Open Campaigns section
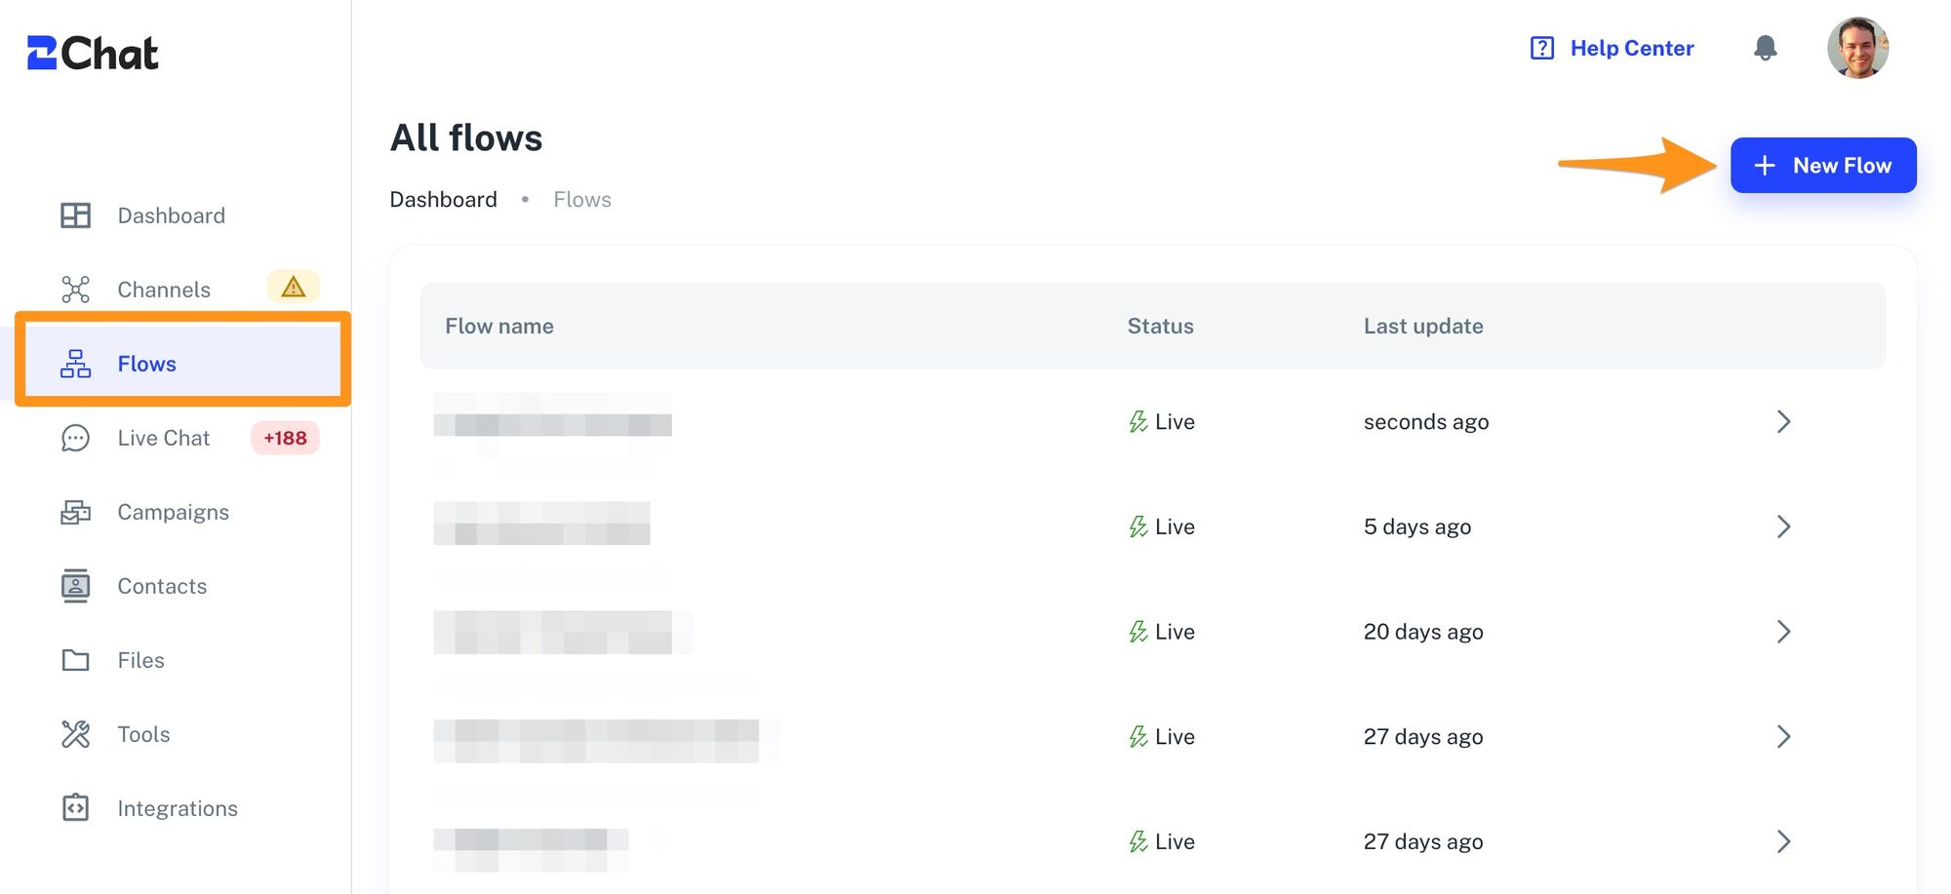The image size is (1951, 894). [x=173, y=512]
